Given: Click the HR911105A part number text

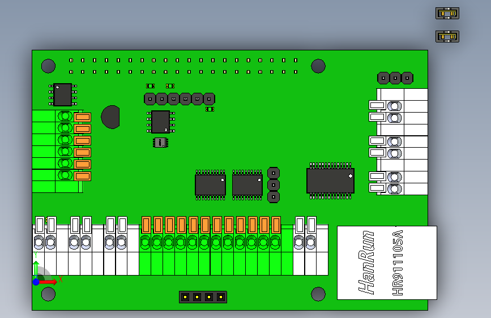Looking at the screenshot, I should pos(398,263).
